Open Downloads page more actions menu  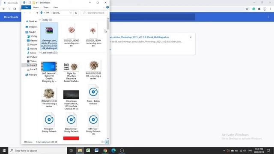tap(268, 17)
